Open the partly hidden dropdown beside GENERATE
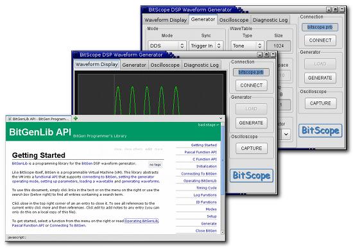Image resolution: width=353 pixels, height=249 pixels. click(286, 134)
